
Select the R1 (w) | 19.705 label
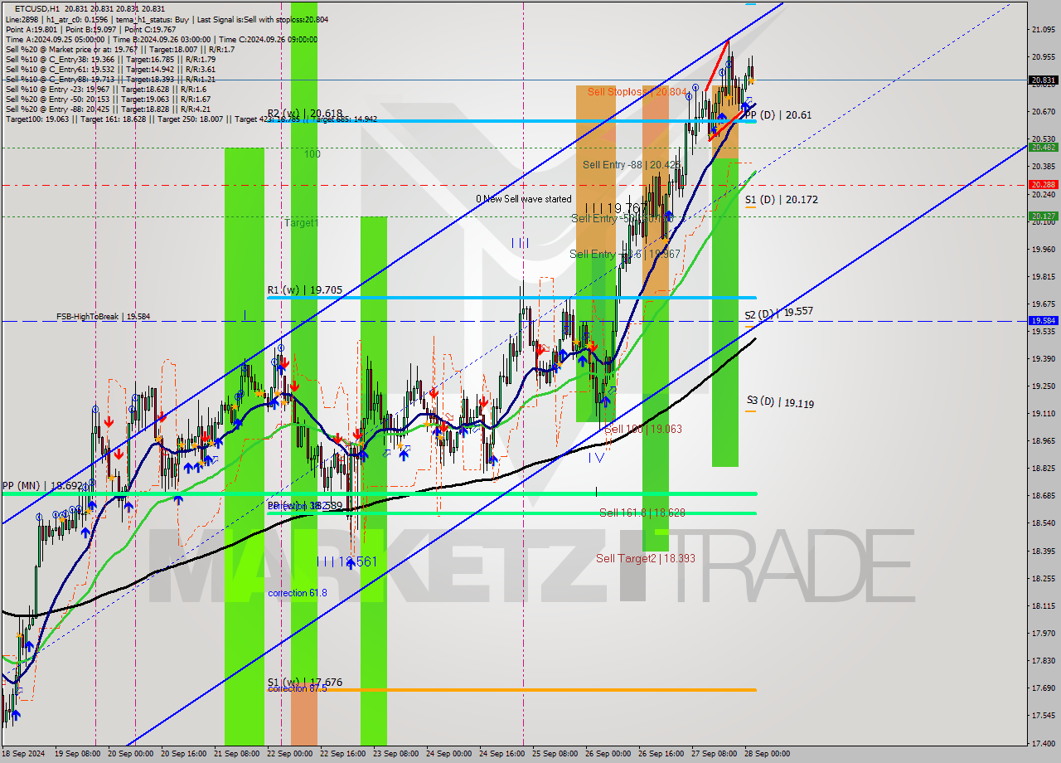(305, 290)
